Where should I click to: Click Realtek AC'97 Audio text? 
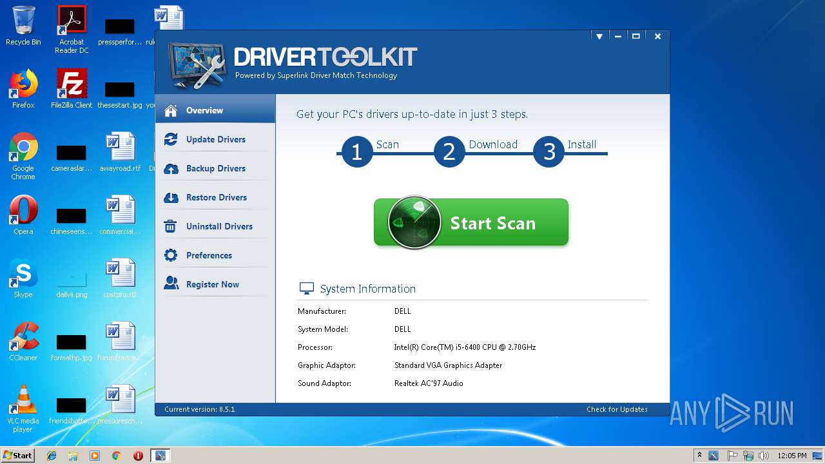click(x=429, y=383)
